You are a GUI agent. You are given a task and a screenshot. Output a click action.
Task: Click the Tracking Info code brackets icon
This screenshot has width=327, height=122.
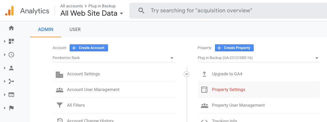204,121
